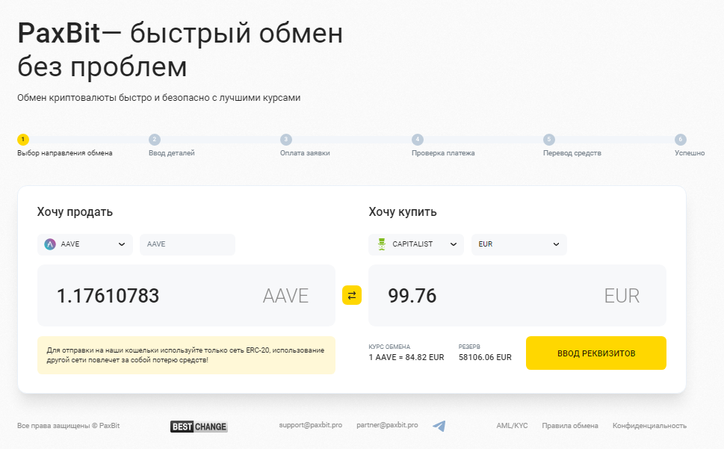The image size is (724, 449).
Task: Click the BestChange logo badge
Action: tap(199, 427)
